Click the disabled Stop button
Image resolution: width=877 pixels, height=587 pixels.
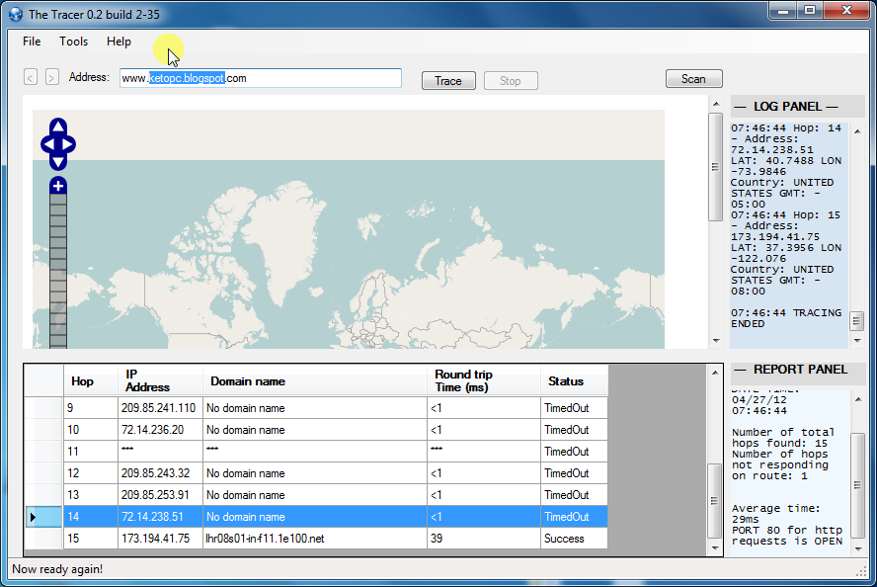(x=511, y=79)
